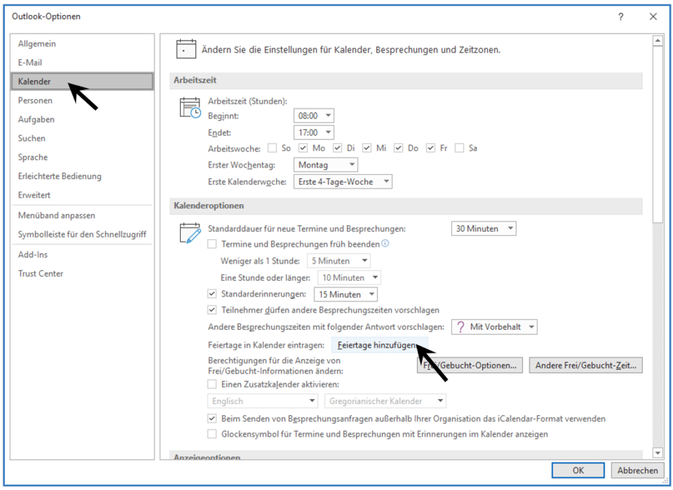
Task: Select the Kalender category
Action: [x=82, y=81]
